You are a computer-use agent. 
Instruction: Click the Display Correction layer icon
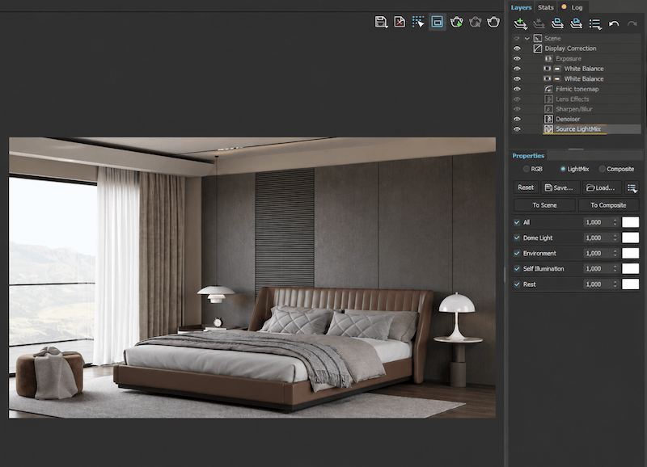pos(538,48)
